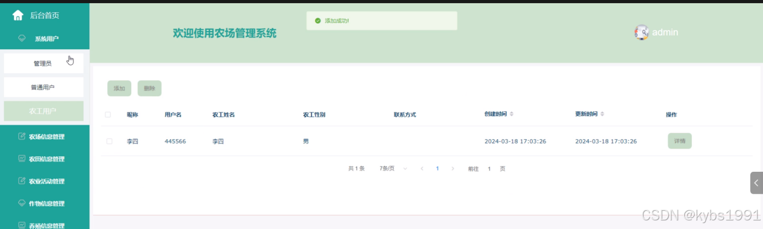The height and width of the screenshot is (229, 763).
Task: Click the admin avatar image
Action: click(642, 33)
